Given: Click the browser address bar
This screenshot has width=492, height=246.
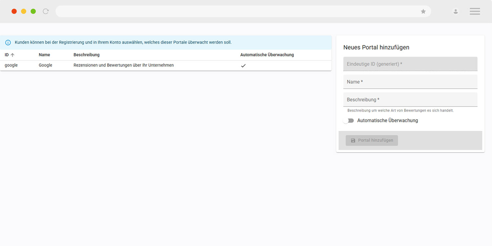Looking at the screenshot, I should coord(243,11).
